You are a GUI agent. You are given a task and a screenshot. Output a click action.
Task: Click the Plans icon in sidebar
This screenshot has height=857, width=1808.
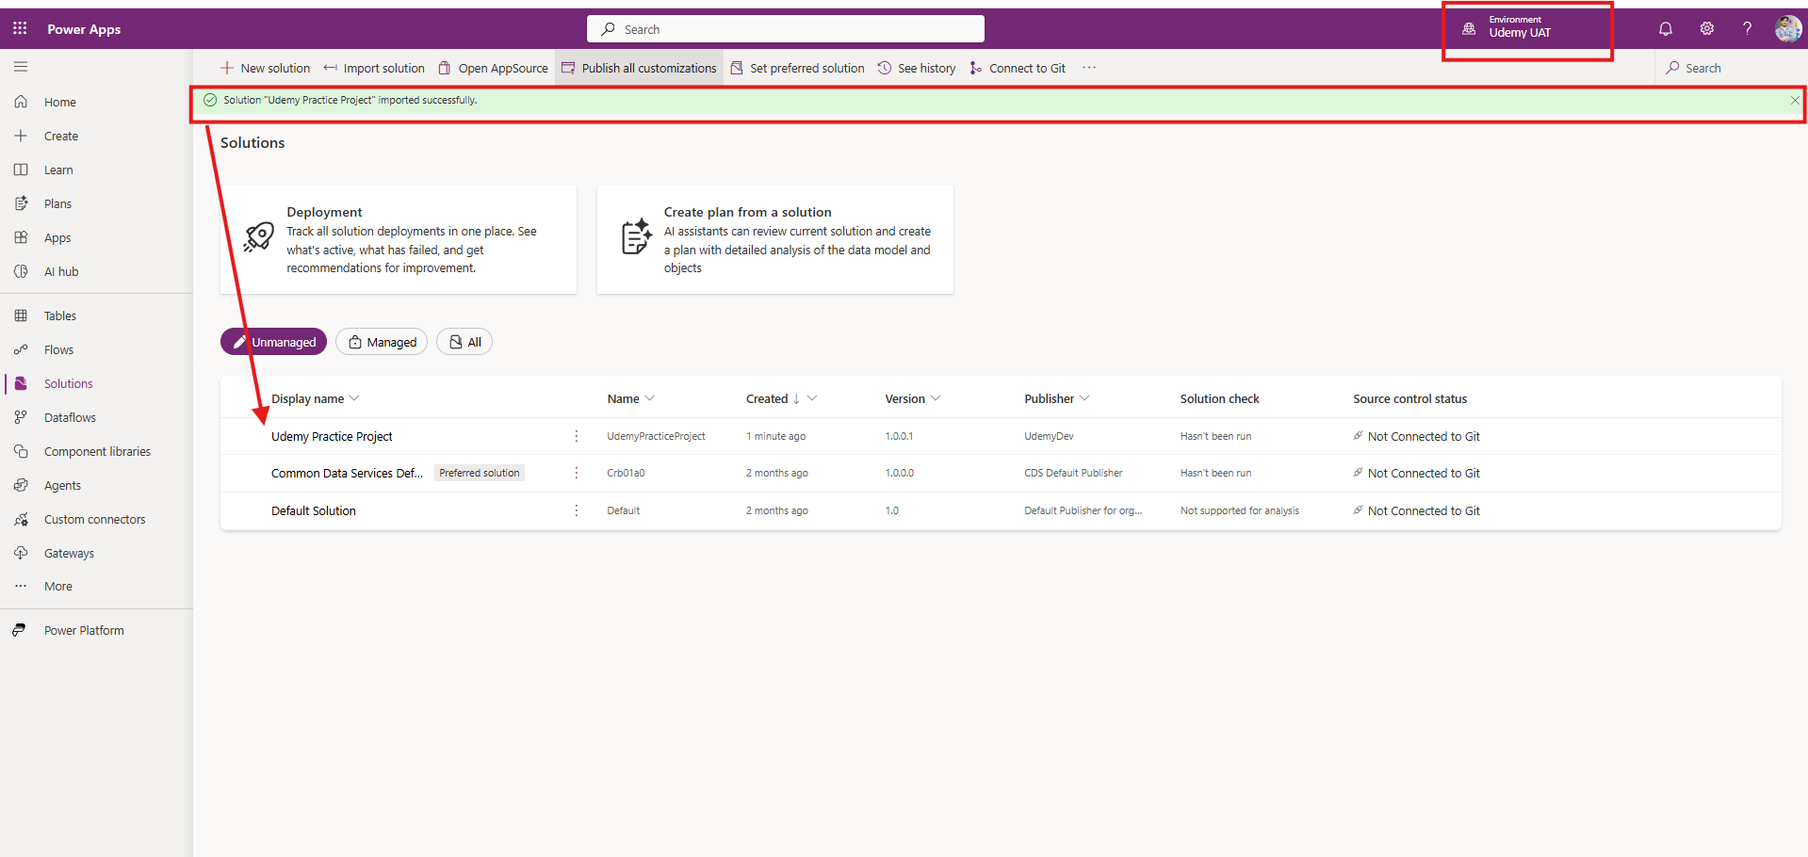[21, 203]
